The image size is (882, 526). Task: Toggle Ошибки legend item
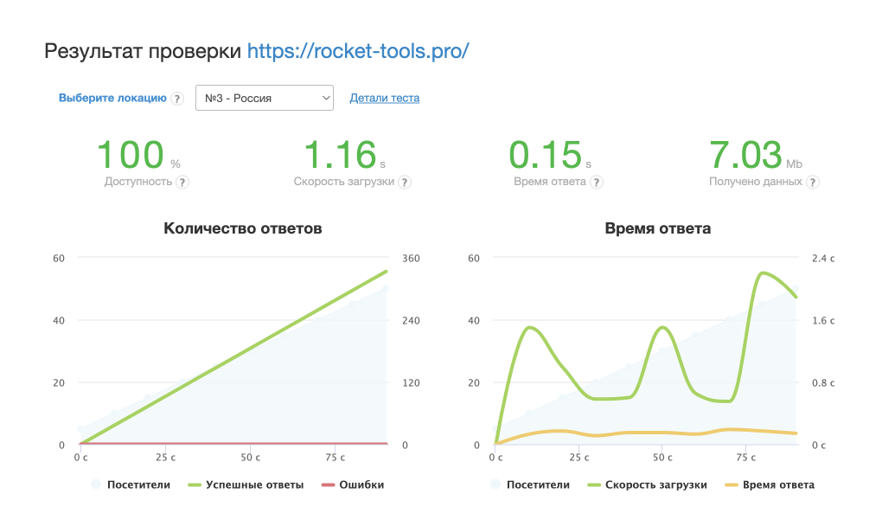(353, 485)
